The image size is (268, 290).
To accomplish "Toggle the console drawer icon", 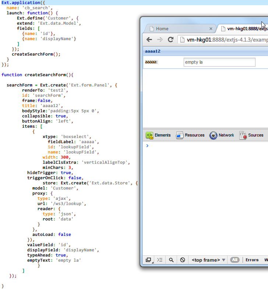I will coord(160,260).
